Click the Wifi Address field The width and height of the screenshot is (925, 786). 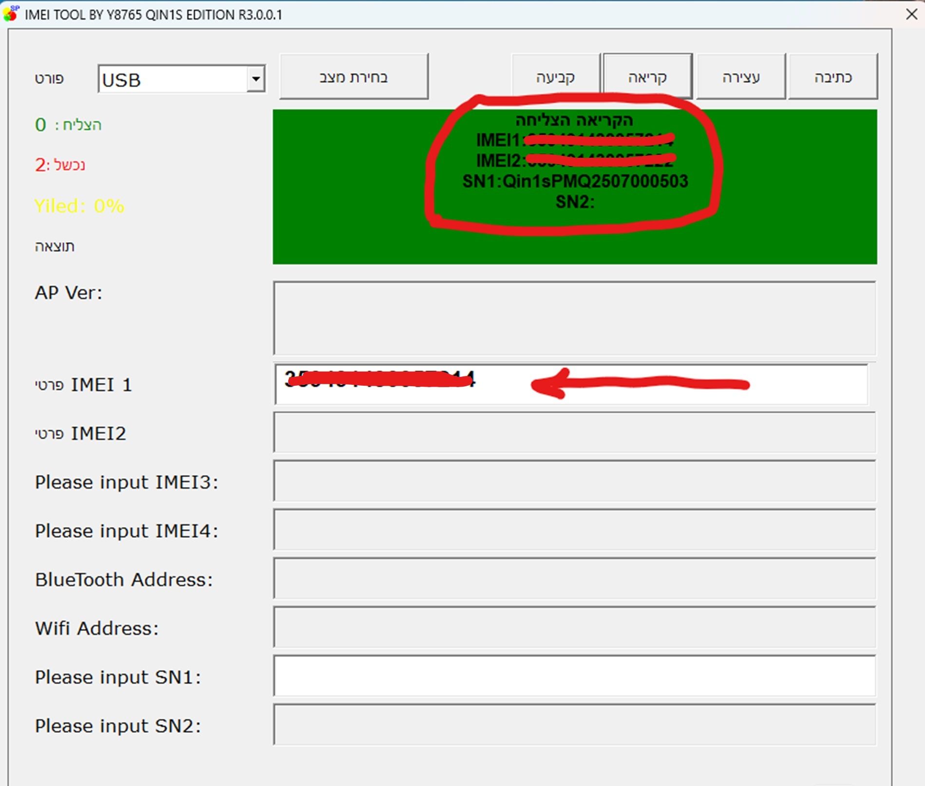[574, 627]
